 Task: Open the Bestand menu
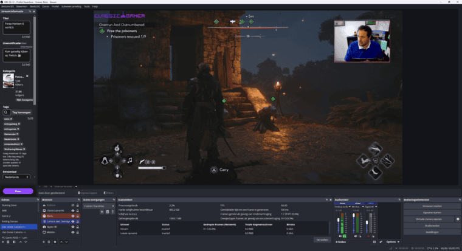pyautogui.click(x=7, y=7)
